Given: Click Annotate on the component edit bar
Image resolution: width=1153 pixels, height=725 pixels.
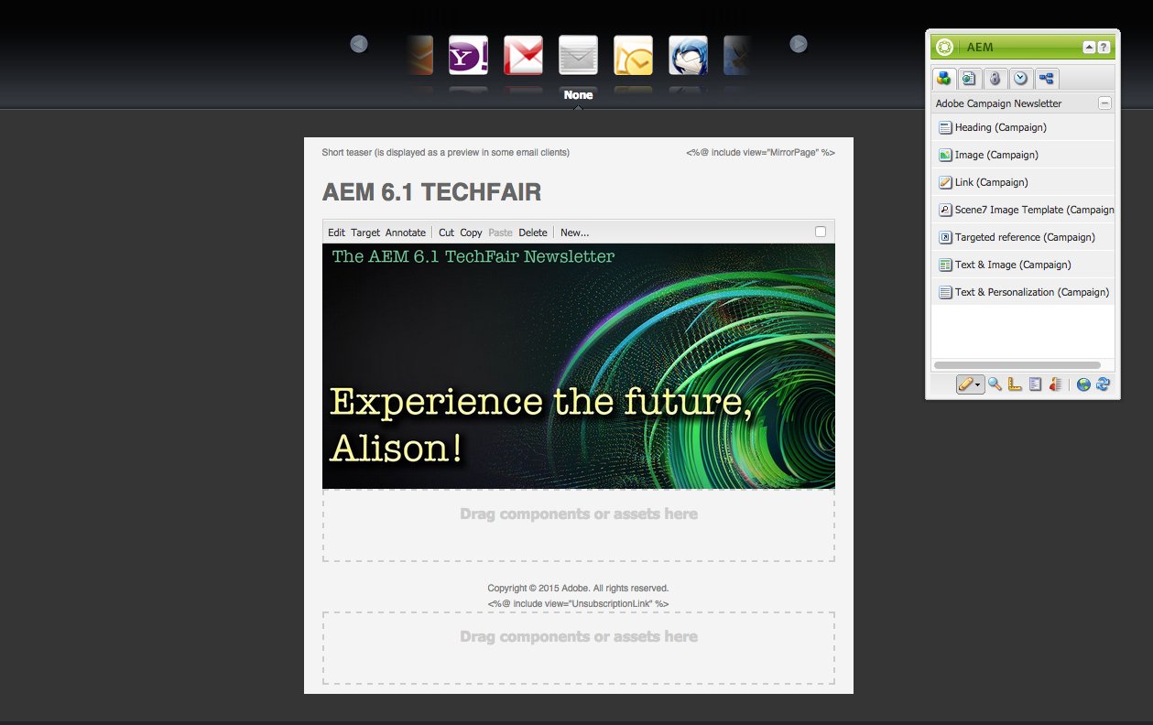Looking at the screenshot, I should 406,233.
